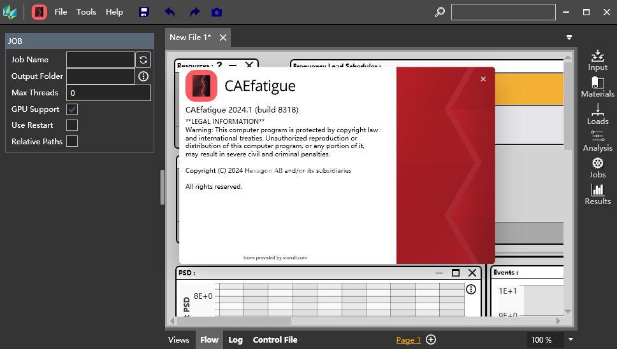Open the Results panel from the right sidebar
This screenshot has height=349, width=617.
598,195
